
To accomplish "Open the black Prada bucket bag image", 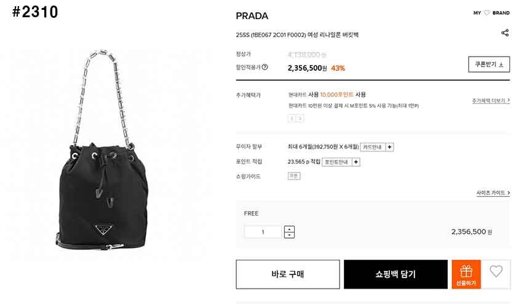I will pyautogui.click(x=103, y=150).
